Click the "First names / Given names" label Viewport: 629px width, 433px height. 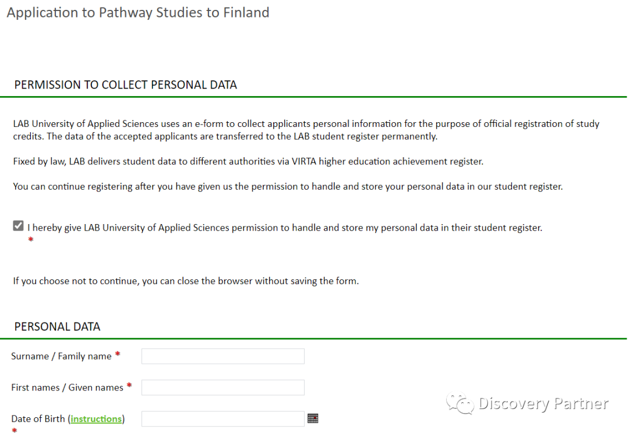click(x=67, y=388)
